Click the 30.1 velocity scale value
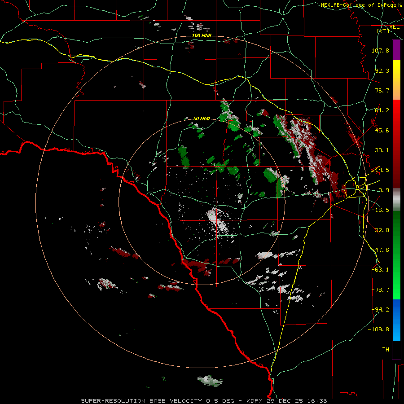 pyautogui.click(x=382, y=150)
